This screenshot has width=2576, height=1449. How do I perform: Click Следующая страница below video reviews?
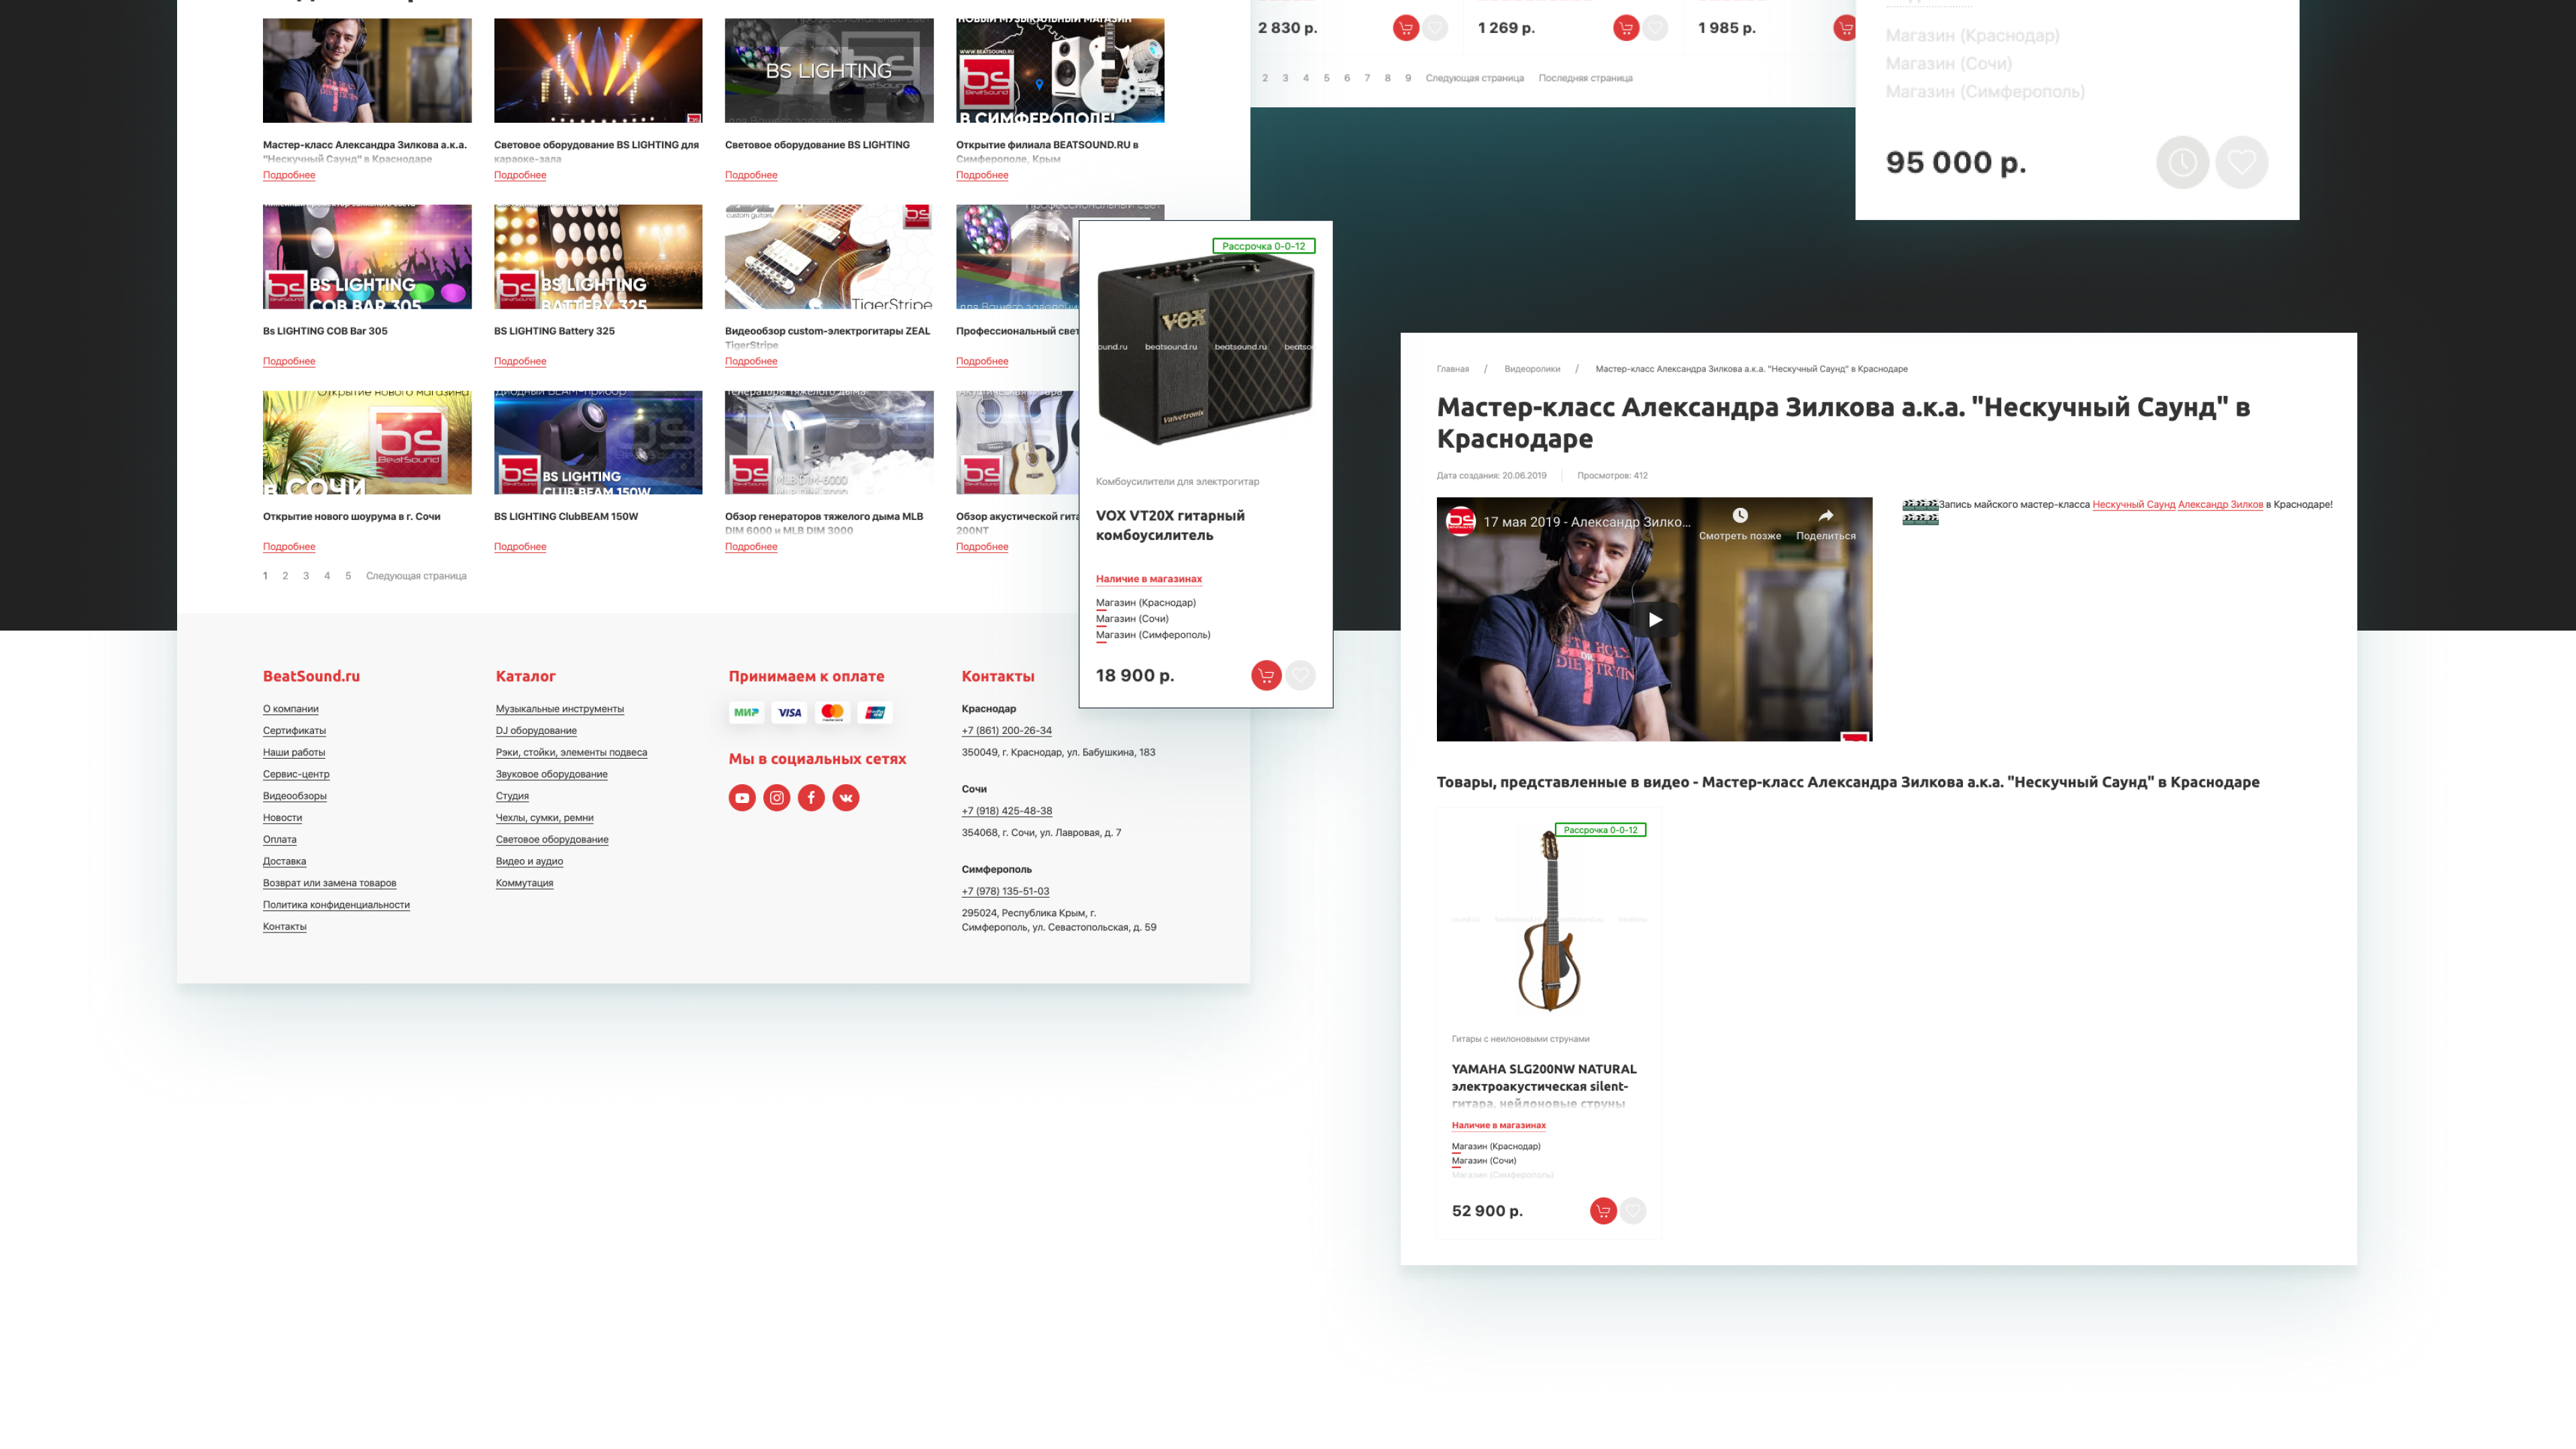pos(416,576)
